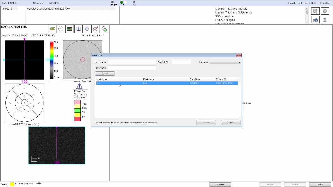Viewport: 333px width, 187px height.
Task: Close the Move Scan dialog
Action: click(239, 55)
